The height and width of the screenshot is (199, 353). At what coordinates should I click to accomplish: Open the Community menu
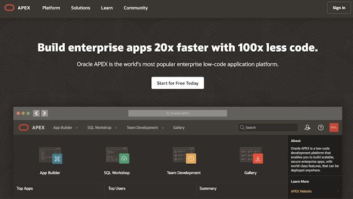click(x=136, y=8)
